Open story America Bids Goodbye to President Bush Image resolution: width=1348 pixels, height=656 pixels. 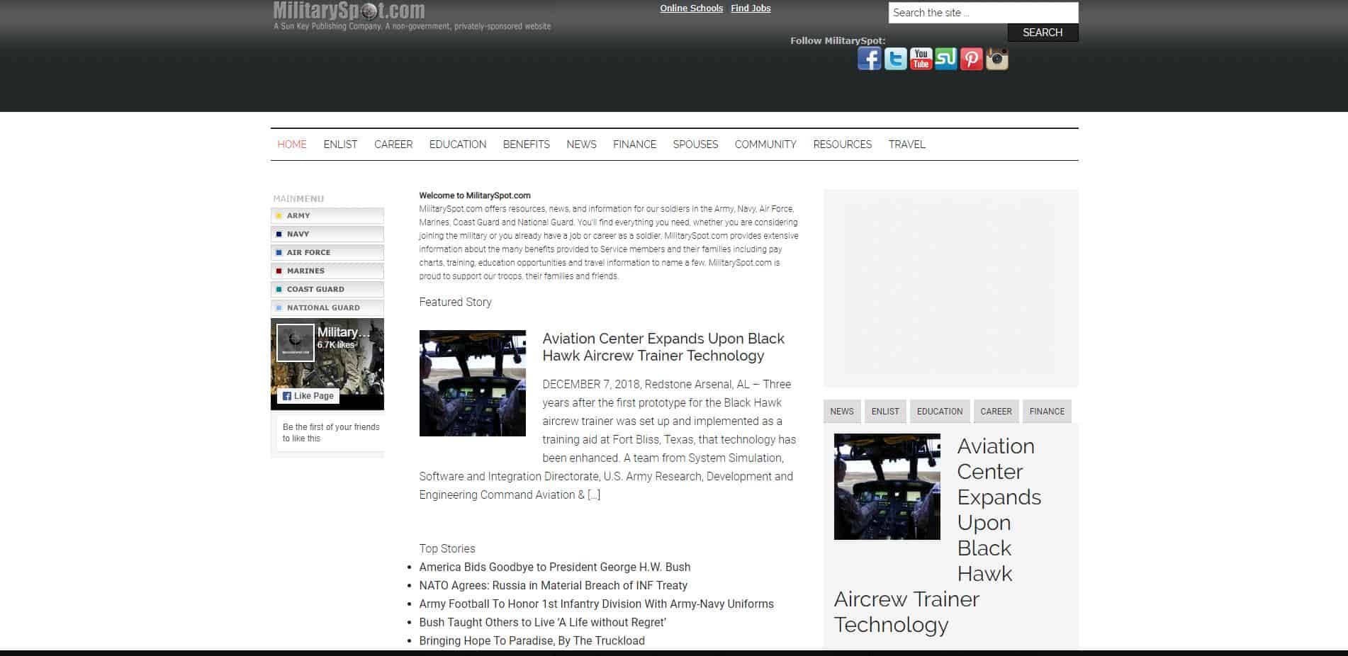[555, 567]
